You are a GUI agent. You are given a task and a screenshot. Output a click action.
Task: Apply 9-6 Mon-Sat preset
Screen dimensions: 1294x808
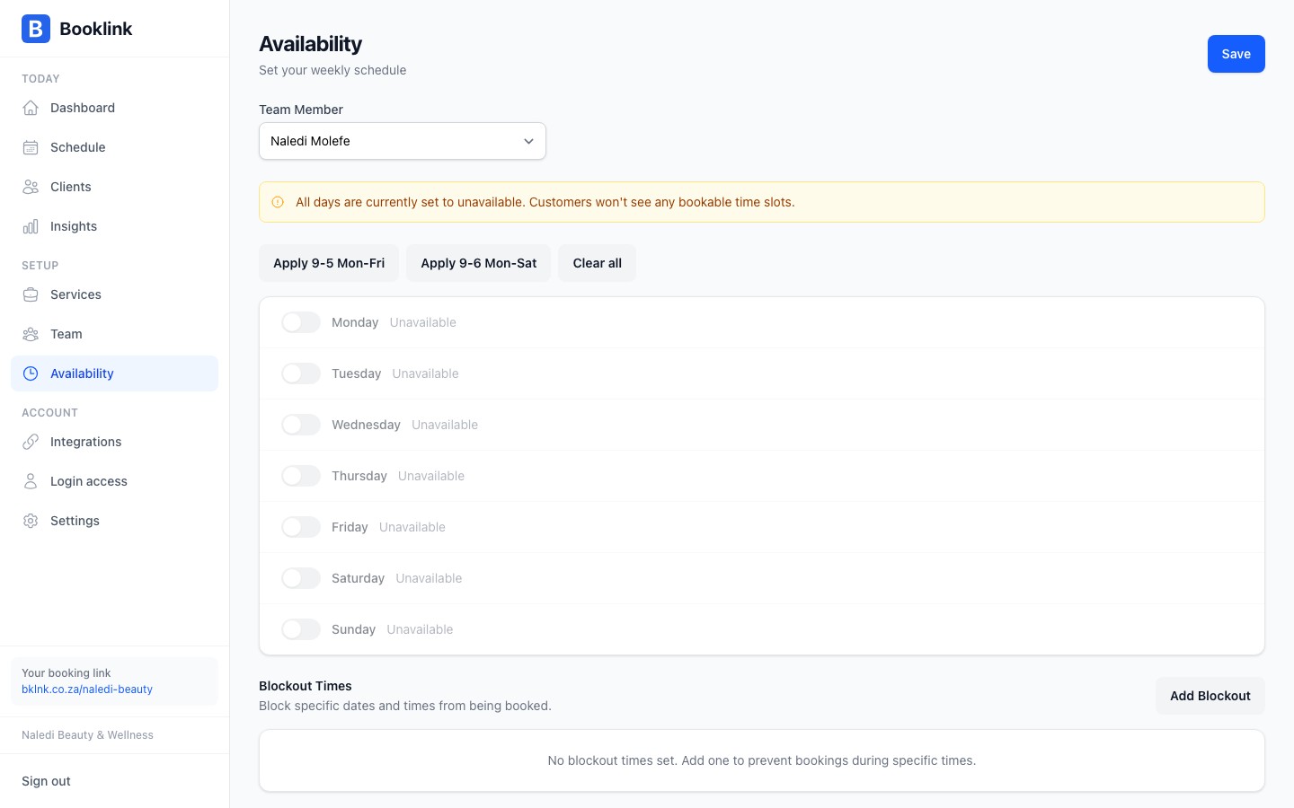[479, 263]
